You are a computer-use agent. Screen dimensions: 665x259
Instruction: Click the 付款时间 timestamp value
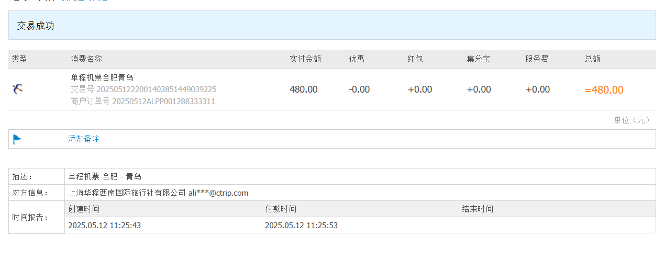tap(301, 226)
